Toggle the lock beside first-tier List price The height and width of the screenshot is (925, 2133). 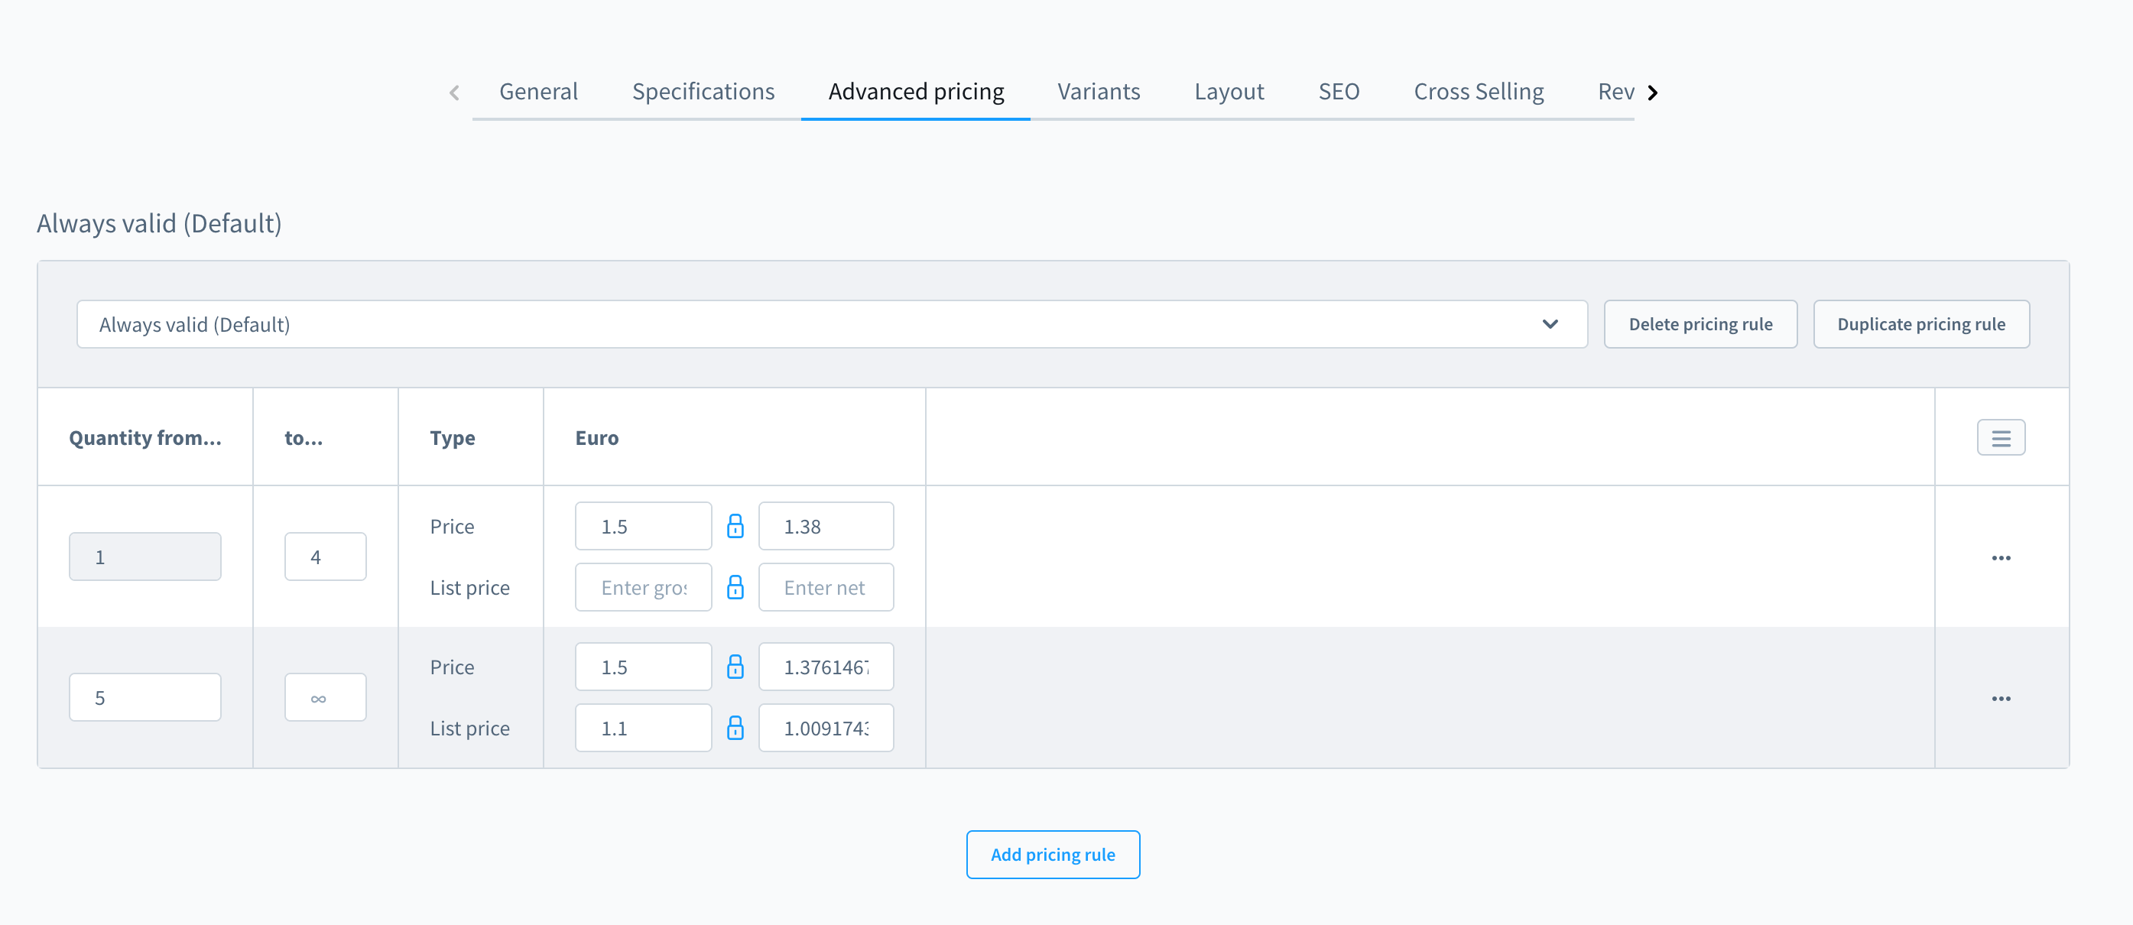click(735, 587)
